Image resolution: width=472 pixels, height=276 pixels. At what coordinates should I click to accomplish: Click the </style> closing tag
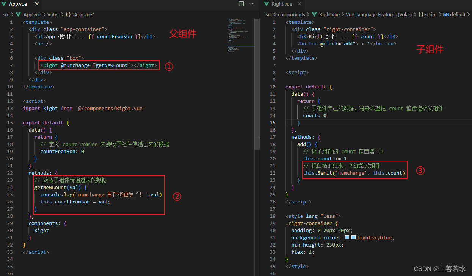[x=297, y=267]
